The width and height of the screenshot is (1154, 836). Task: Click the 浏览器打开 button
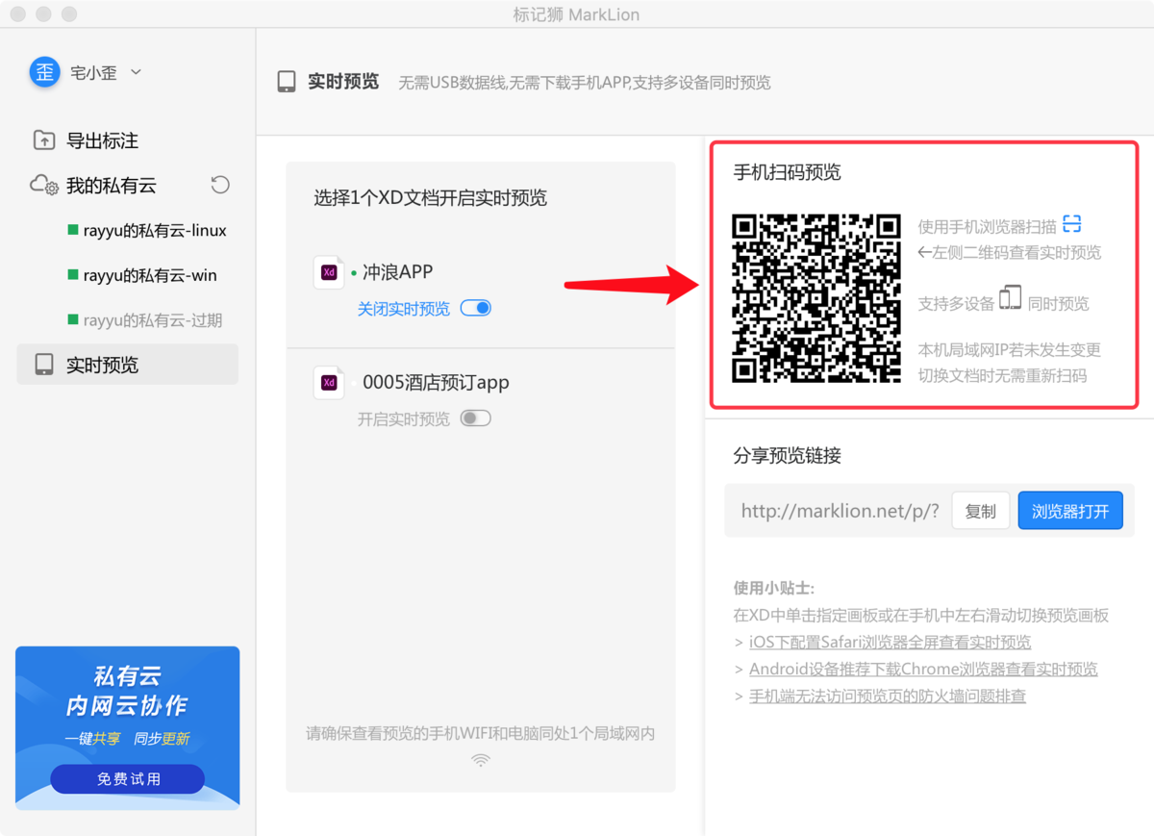[x=1069, y=511]
